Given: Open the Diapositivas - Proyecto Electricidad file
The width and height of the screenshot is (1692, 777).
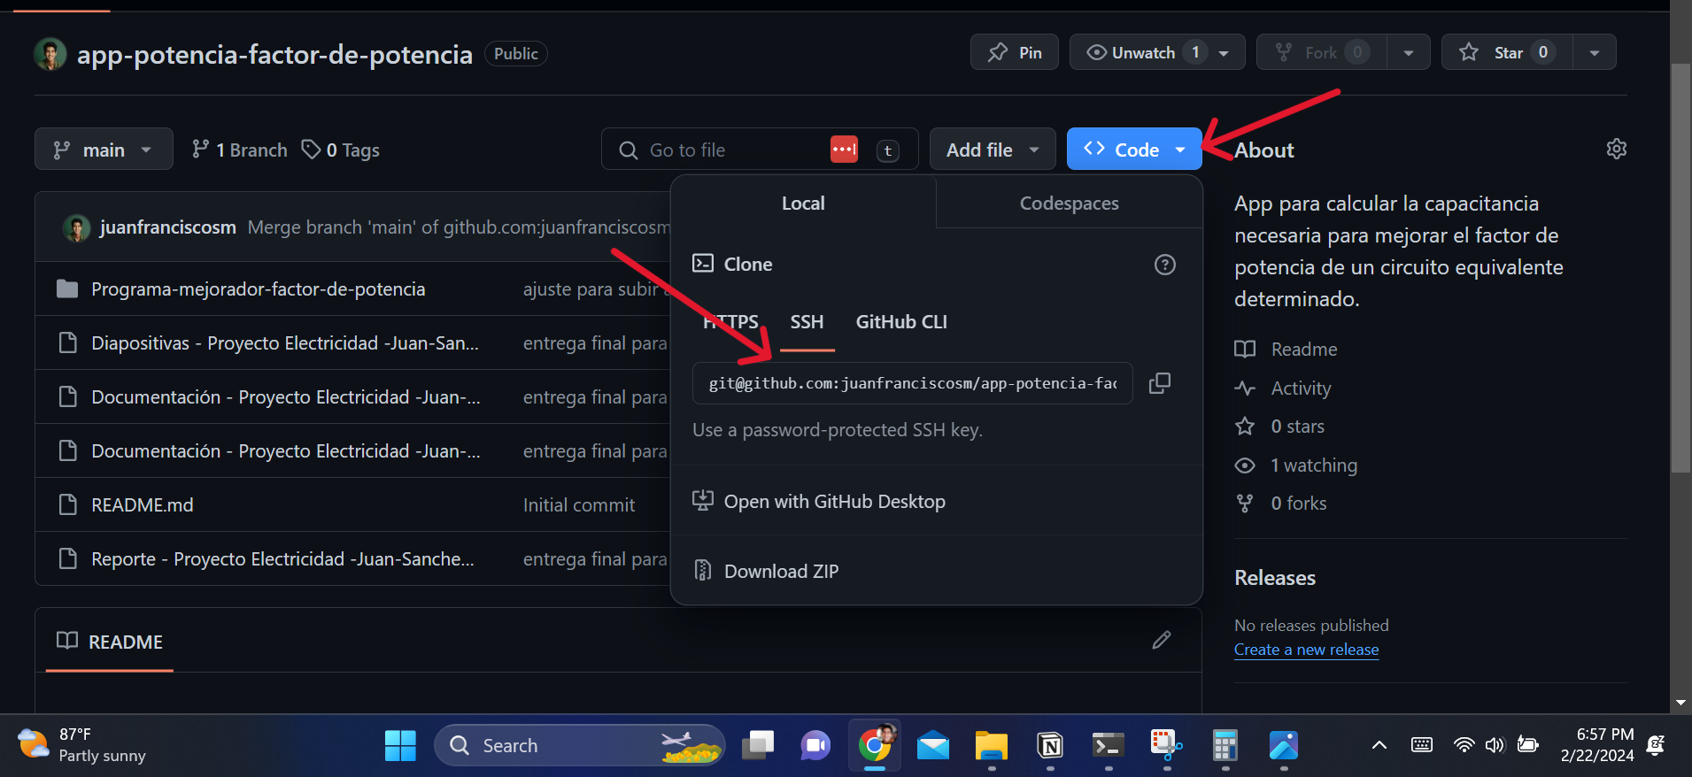Looking at the screenshot, I should (x=285, y=343).
